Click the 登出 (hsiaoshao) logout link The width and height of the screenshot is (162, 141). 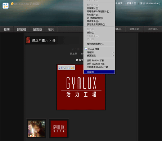pos(150,3)
